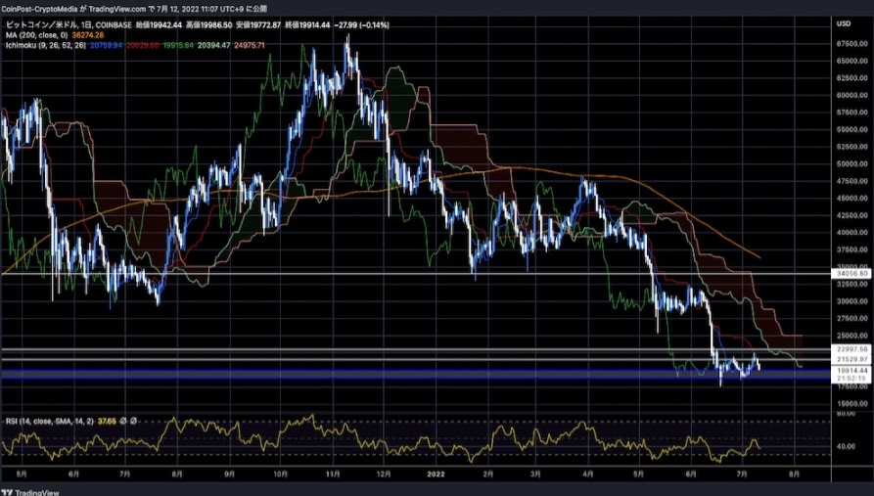Image resolution: width=874 pixels, height=496 pixels.
Task: Click the 5月 label at the left of time axis
Action: tap(22, 474)
